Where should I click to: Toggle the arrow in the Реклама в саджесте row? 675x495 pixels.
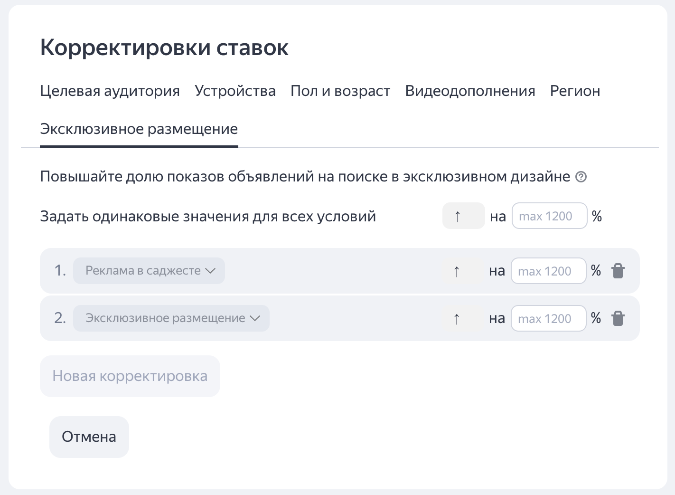(x=457, y=271)
